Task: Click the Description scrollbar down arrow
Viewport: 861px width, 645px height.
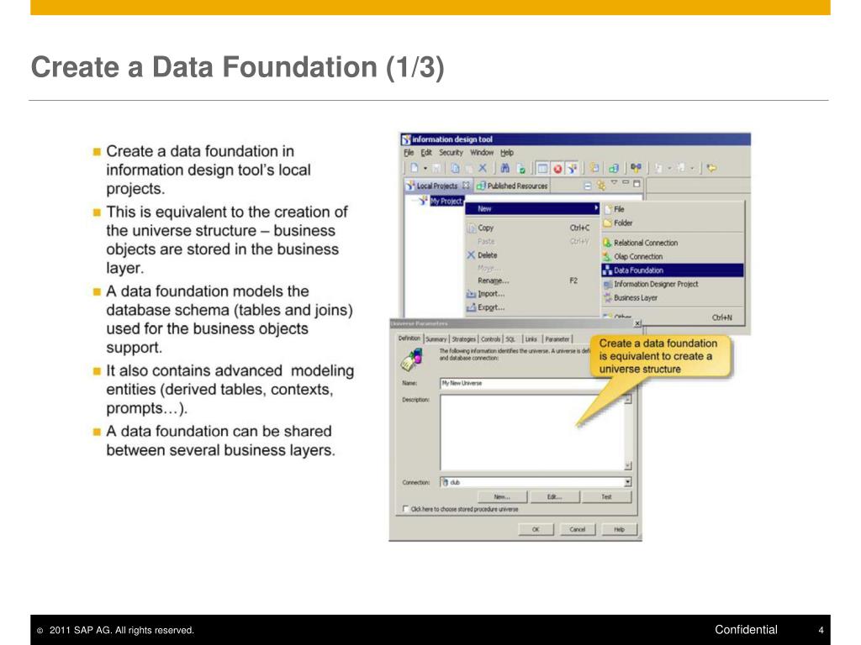Action: [628, 466]
